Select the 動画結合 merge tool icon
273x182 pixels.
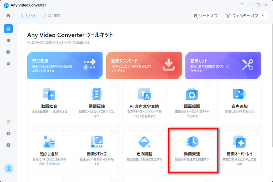[49, 94]
